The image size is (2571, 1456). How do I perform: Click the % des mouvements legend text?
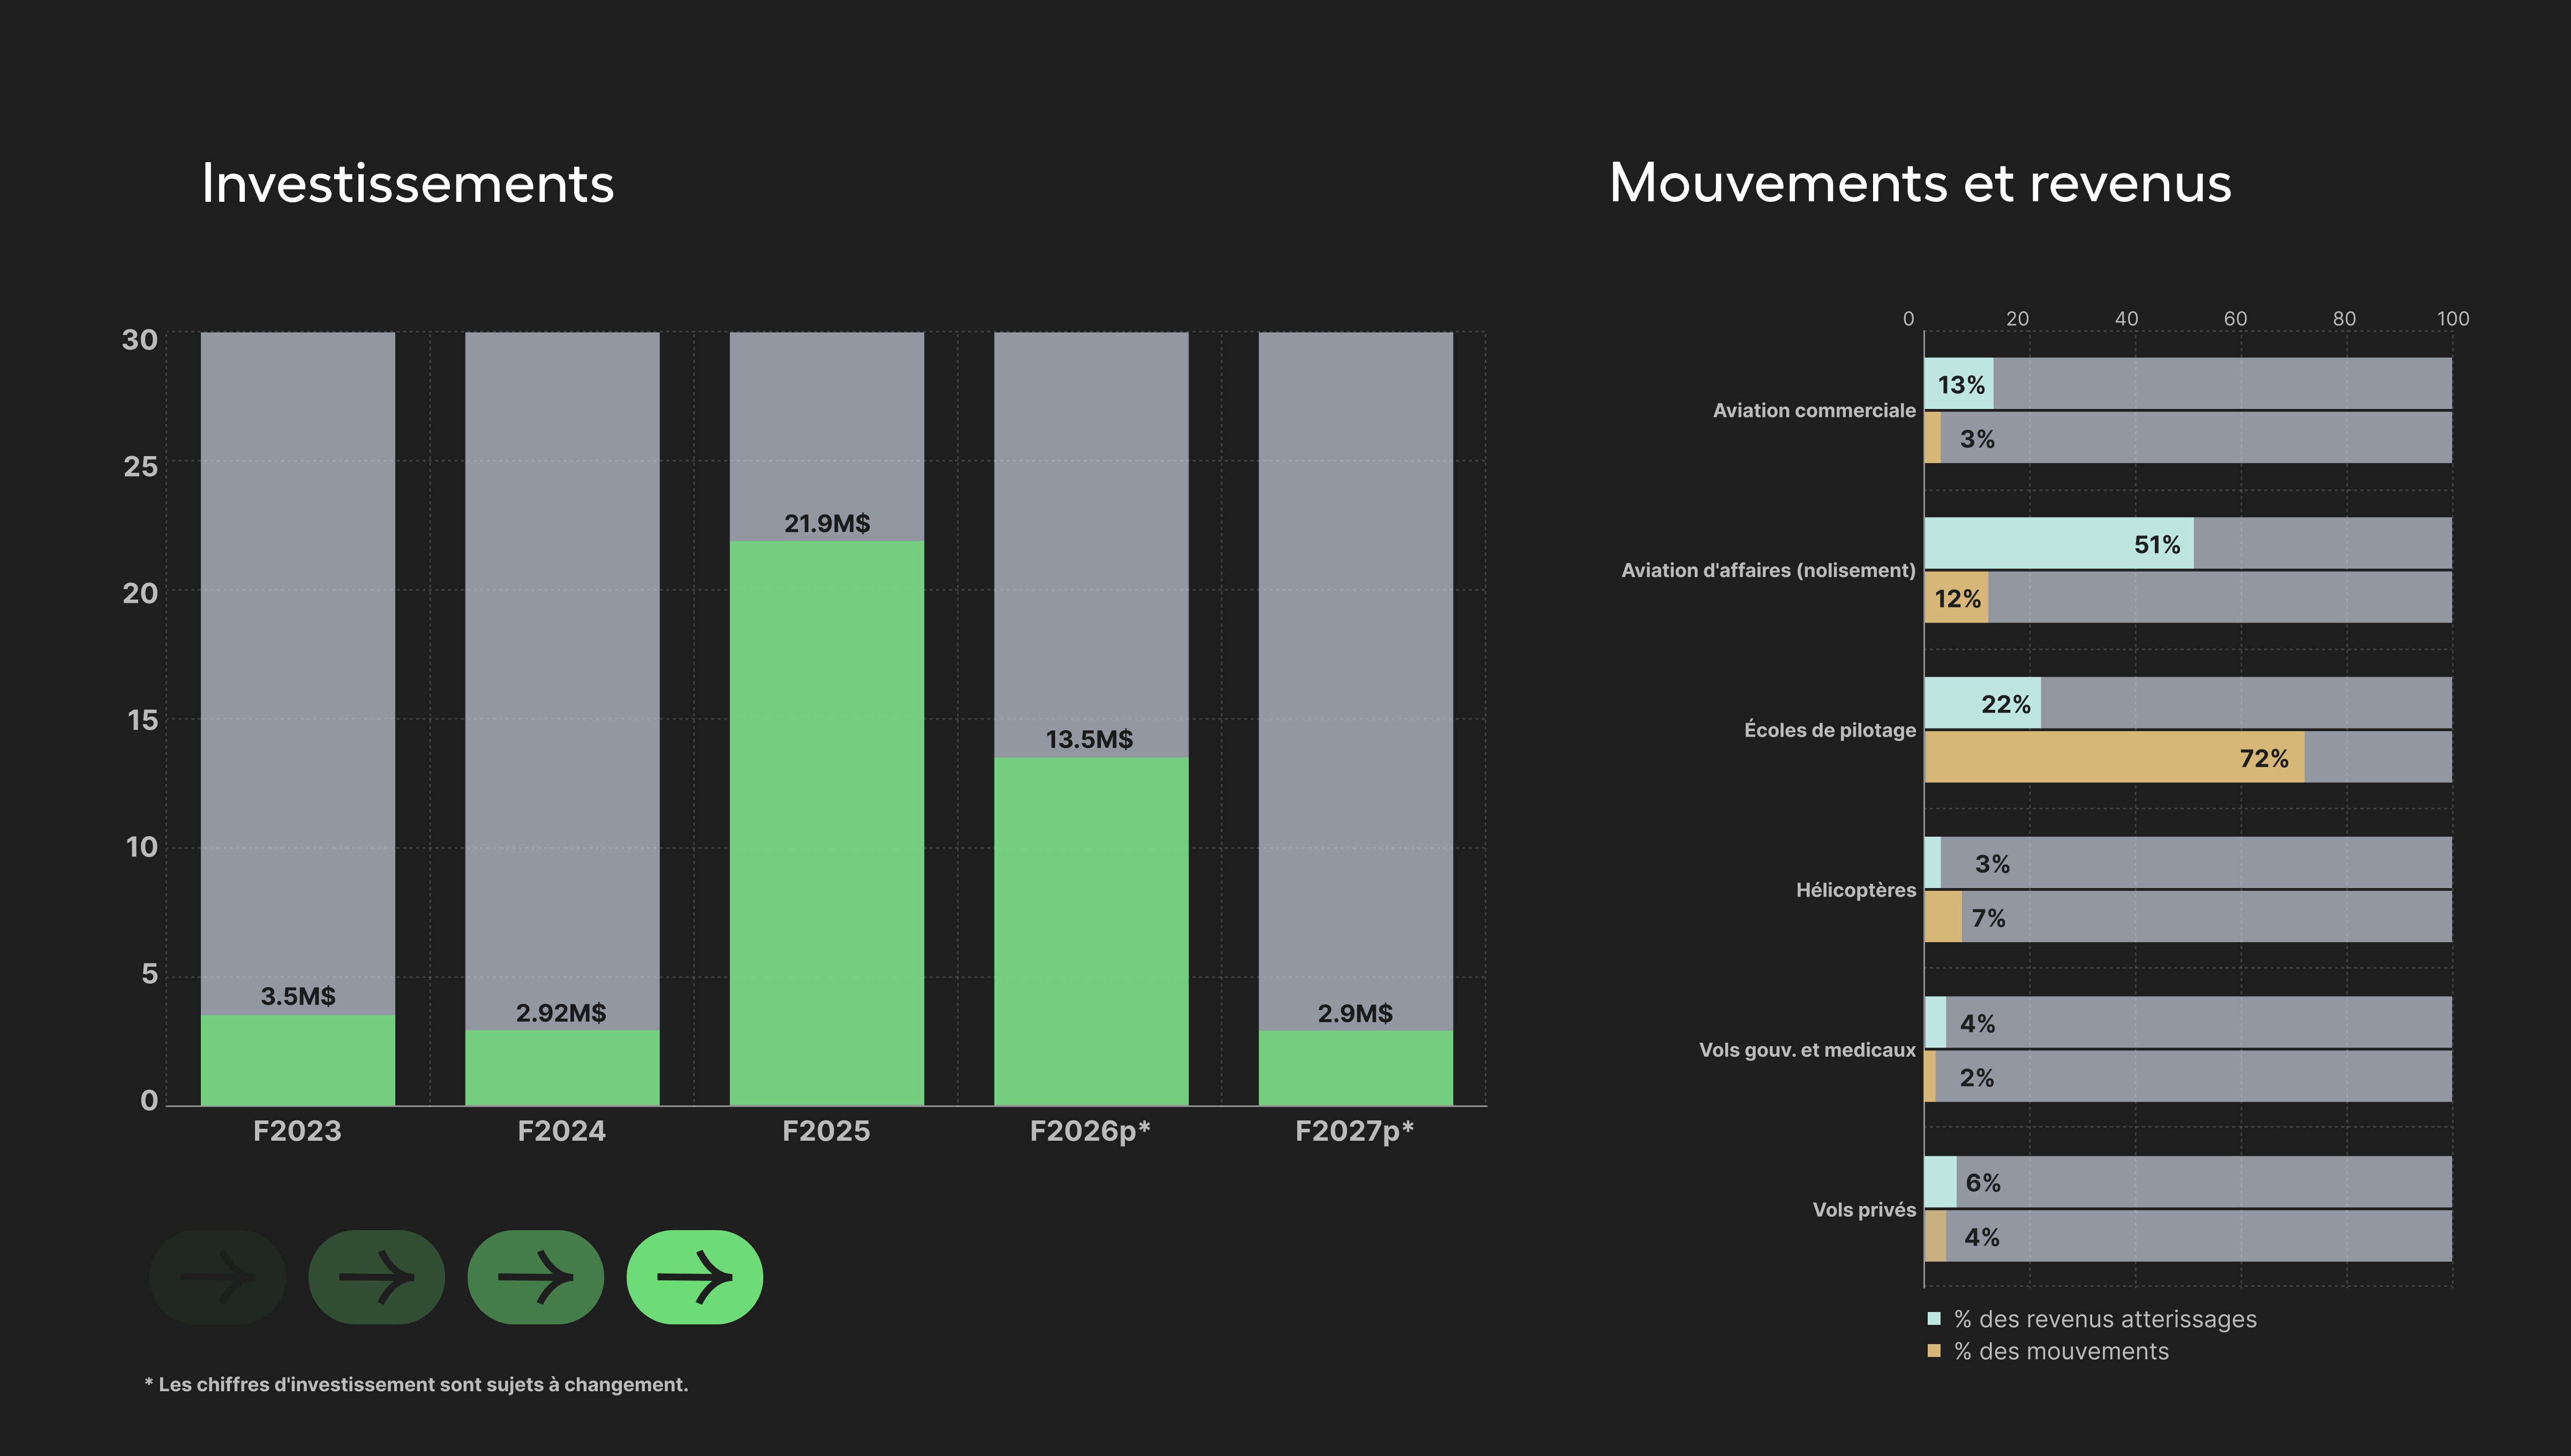click(2061, 1351)
